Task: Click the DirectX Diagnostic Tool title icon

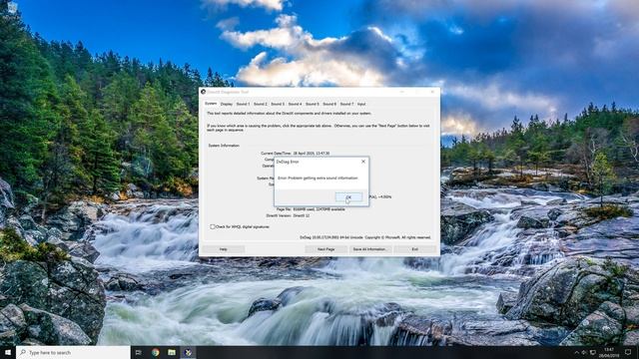Action: [204, 92]
